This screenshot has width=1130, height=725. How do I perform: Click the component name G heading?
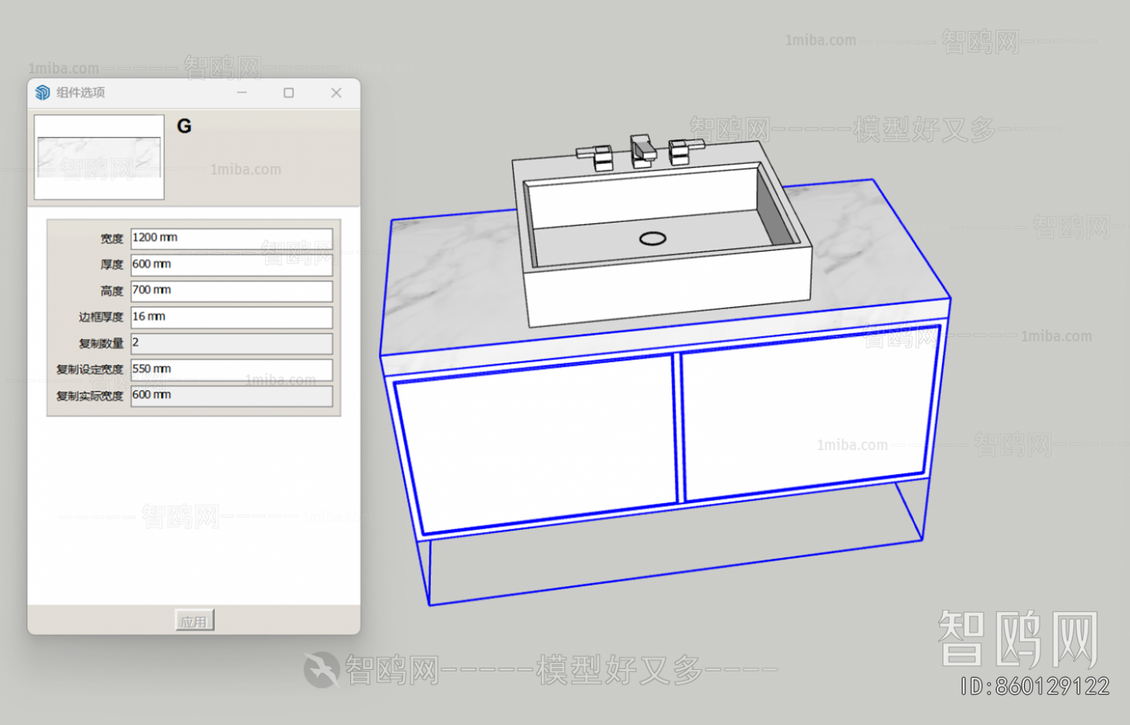point(184,127)
